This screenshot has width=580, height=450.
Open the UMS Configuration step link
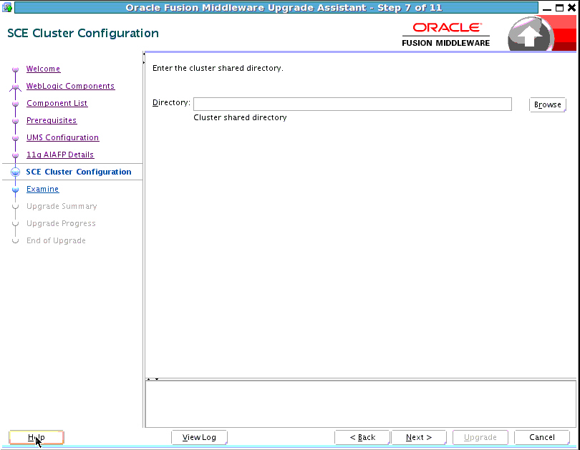[x=62, y=138]
